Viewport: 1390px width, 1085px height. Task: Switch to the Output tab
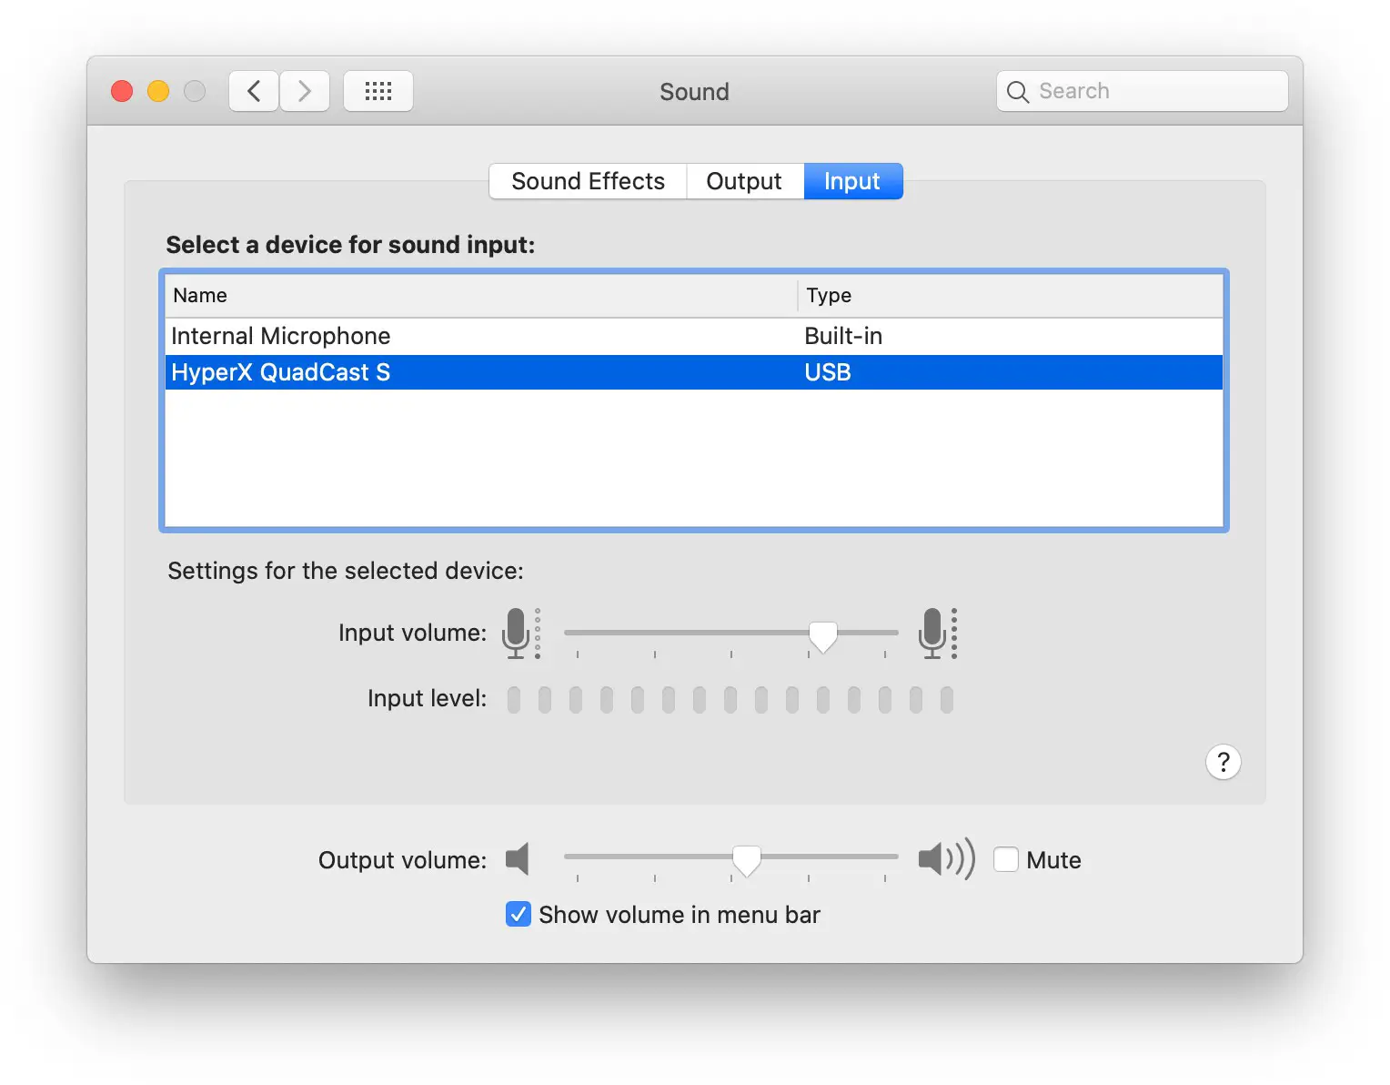coord(744,181)
